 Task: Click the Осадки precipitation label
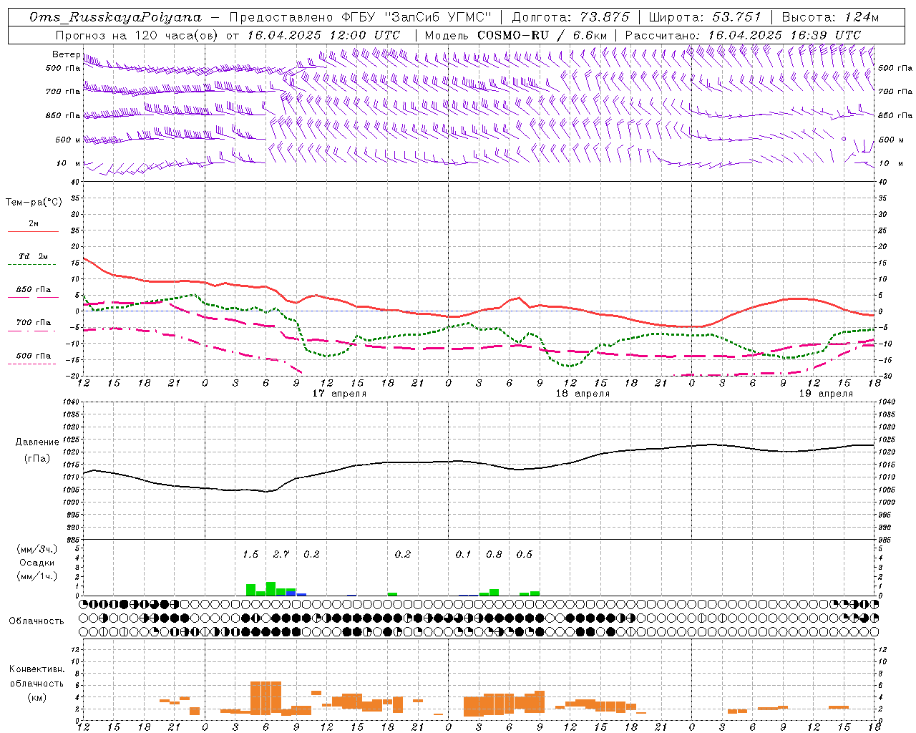[x=36, y=563]
